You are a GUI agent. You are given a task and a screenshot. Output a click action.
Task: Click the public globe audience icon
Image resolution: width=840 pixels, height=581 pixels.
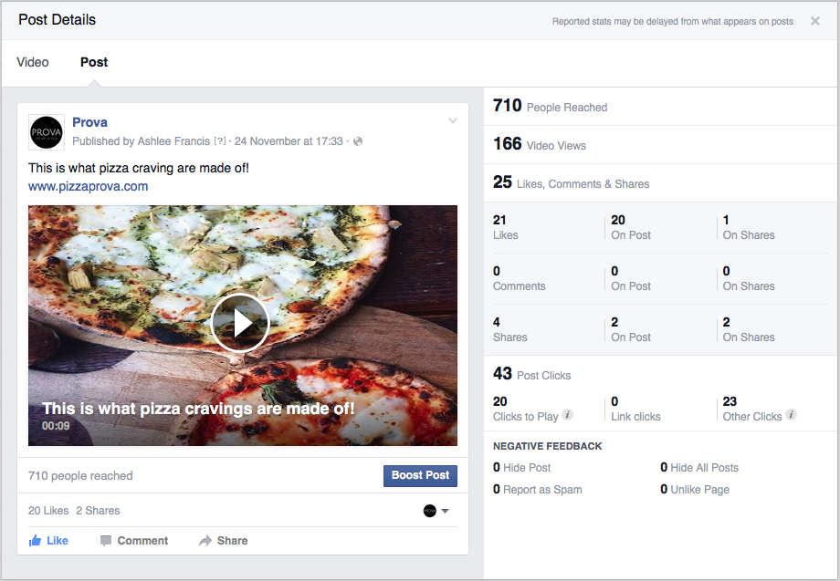358,141
